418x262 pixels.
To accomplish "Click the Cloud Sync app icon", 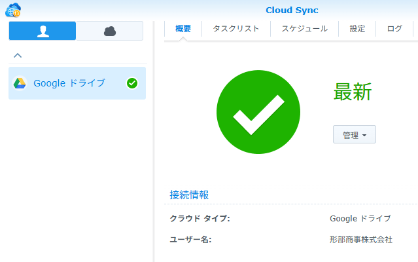I will click(x=12, y=10).
